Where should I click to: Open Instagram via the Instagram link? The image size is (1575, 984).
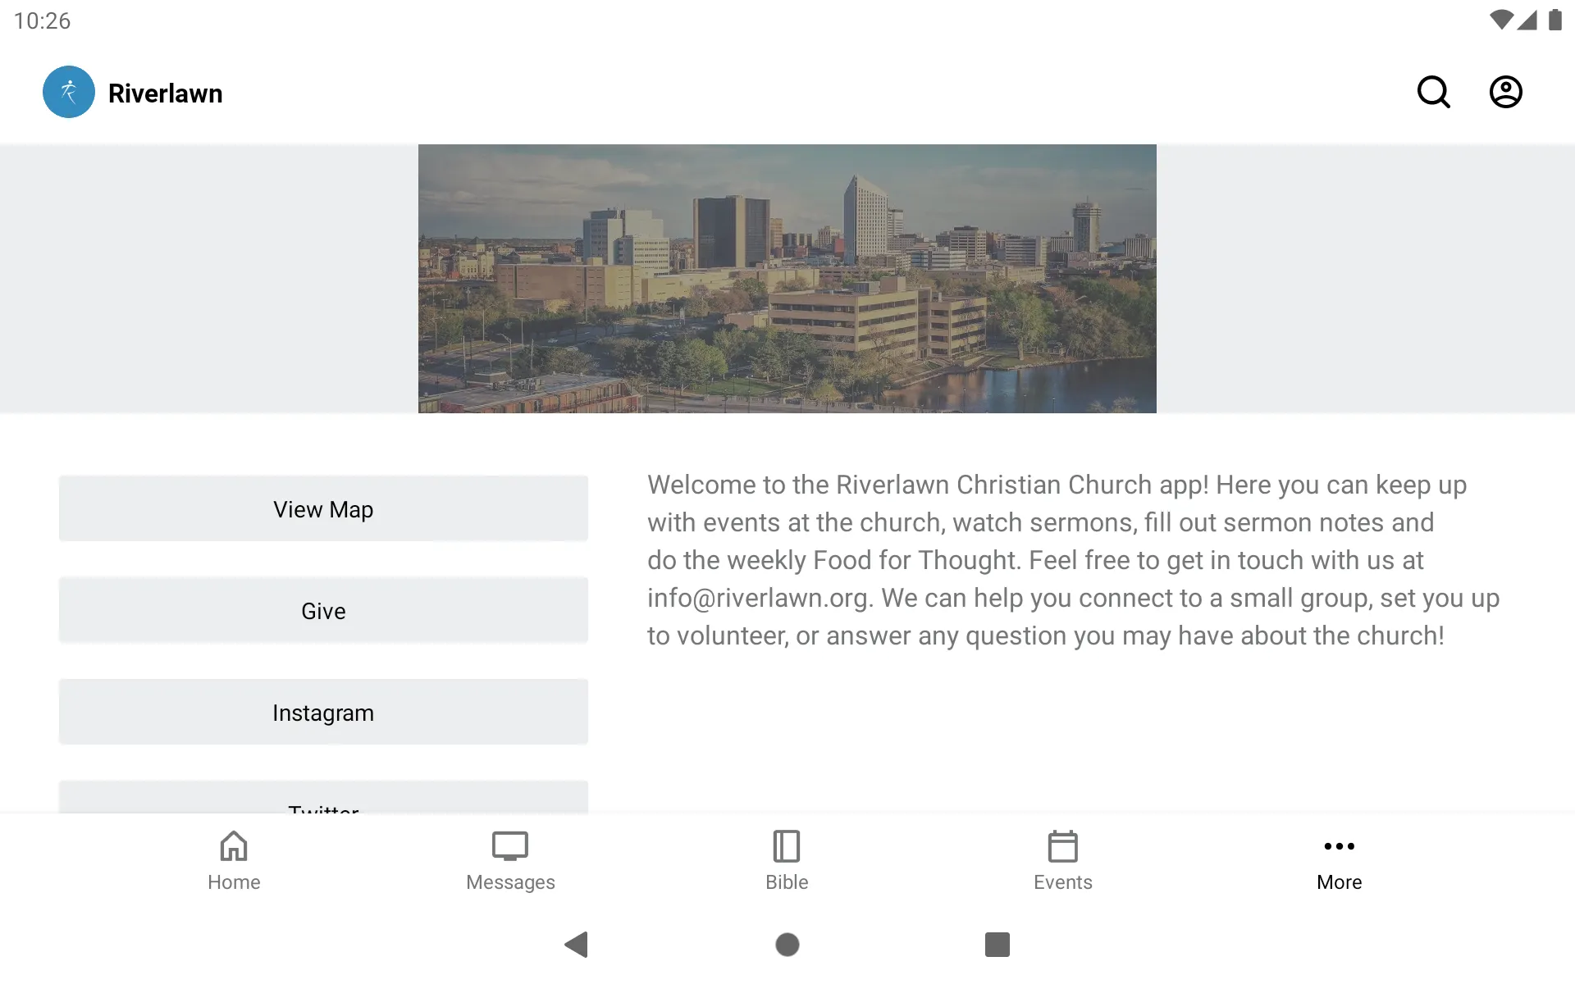click(x=323, y=712)
